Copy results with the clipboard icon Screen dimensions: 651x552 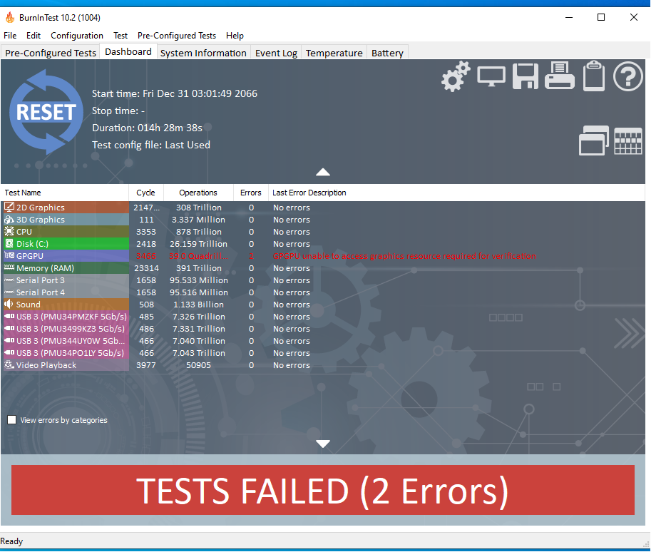click(594, 76)
